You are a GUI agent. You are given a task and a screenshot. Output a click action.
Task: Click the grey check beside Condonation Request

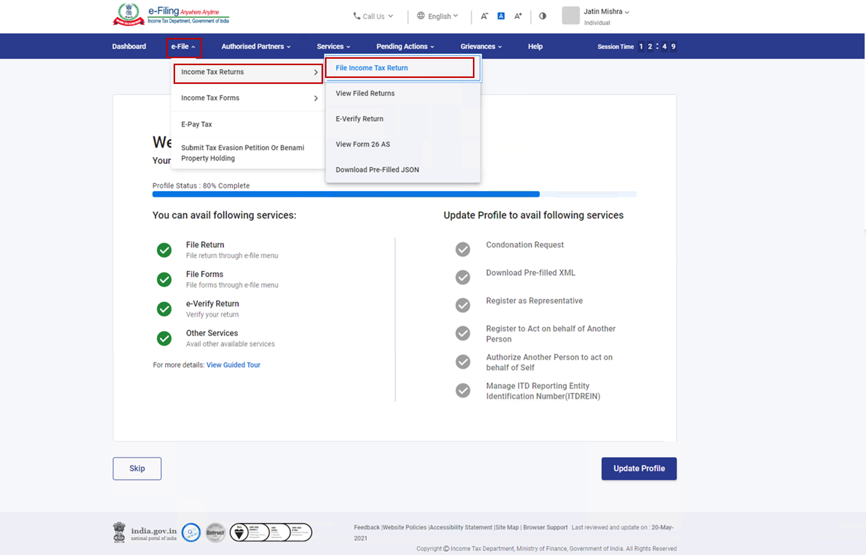(463, 250)
